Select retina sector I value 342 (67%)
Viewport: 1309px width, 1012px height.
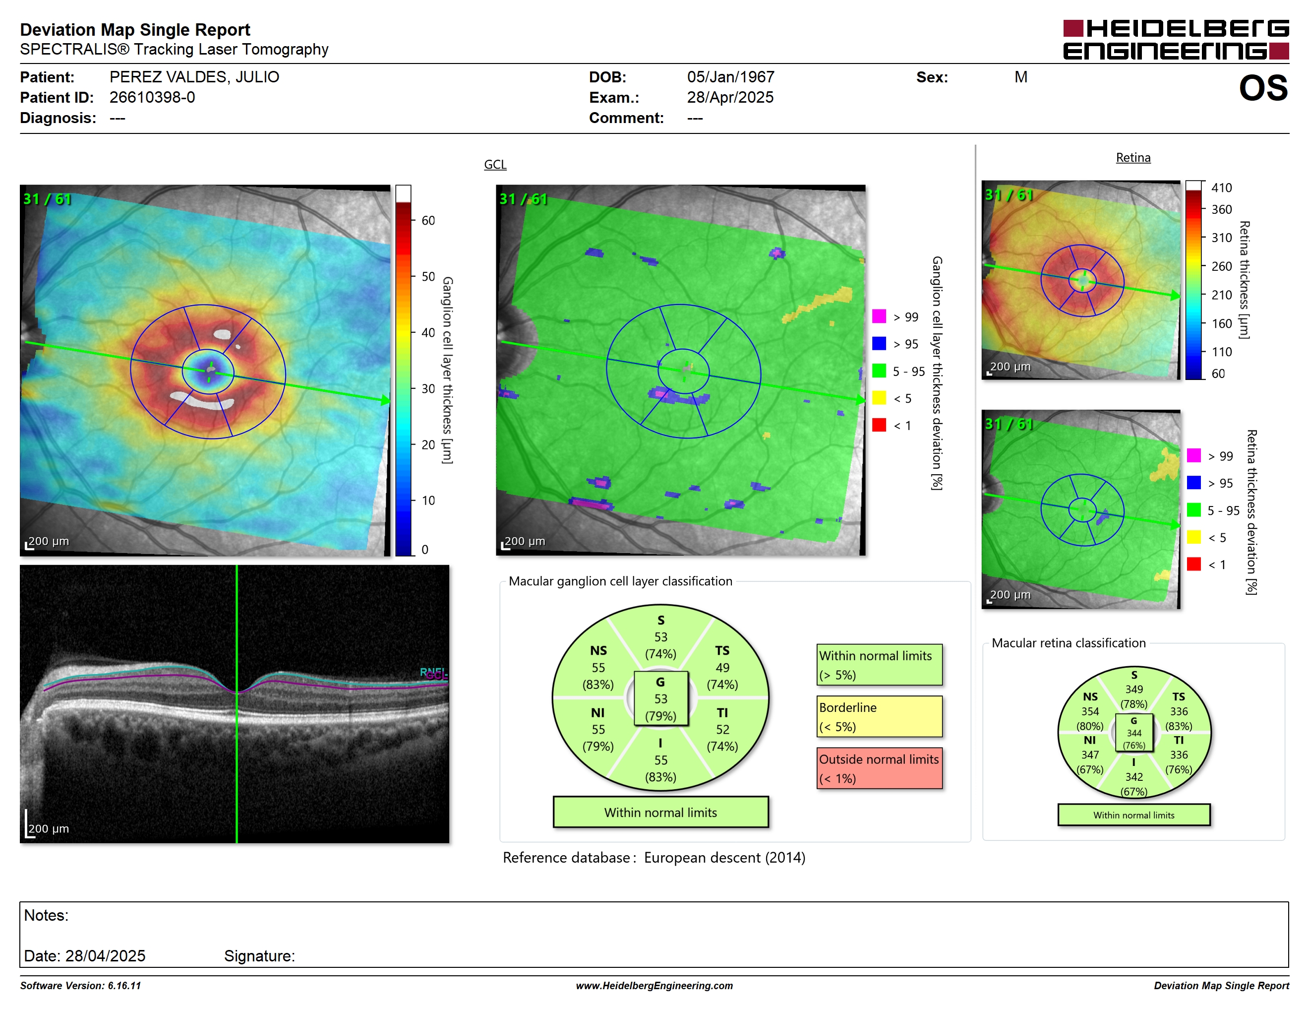point(1134,784)
